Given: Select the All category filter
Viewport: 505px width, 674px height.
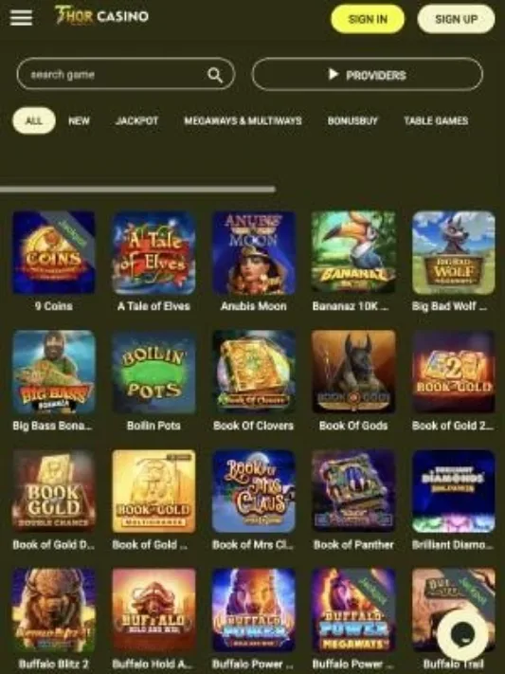Looking at the screenshot, I should [x=34, y=120].
